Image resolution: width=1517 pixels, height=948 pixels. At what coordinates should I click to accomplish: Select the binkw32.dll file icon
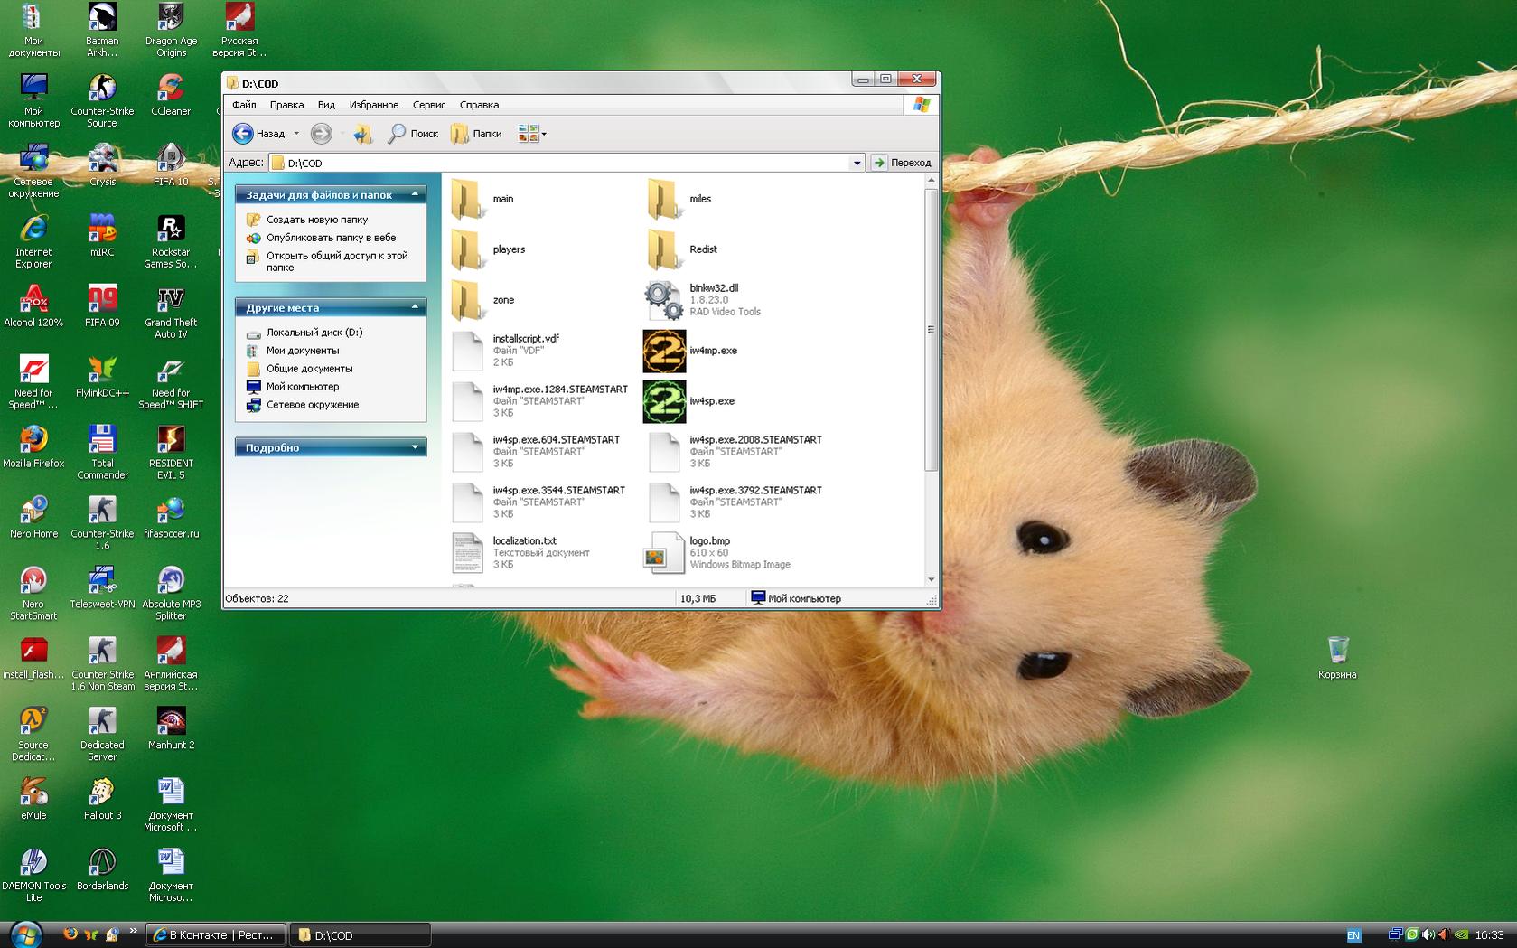pyautogui.click(x=664, y=300)
